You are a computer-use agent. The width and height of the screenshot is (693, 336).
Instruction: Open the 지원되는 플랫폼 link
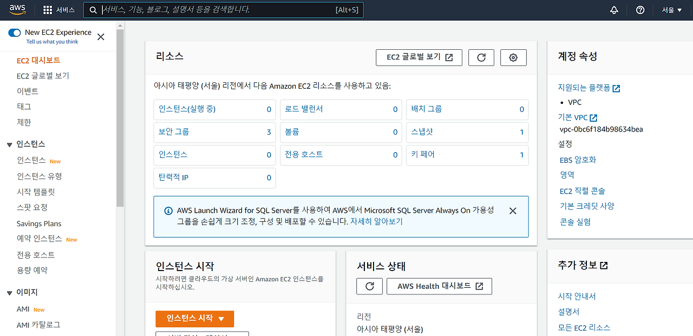pos(589,88)
